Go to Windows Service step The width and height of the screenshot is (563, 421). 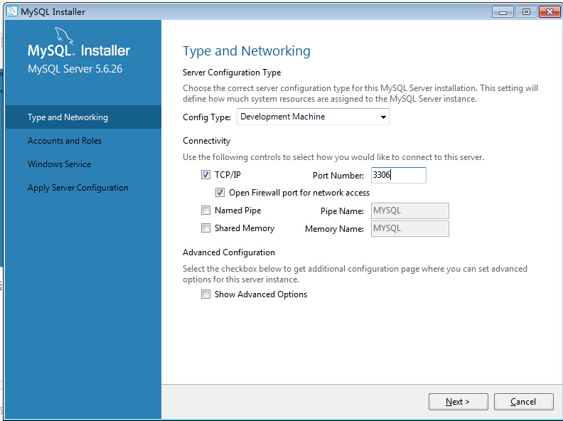pyautogui.click(x=59, y=164)
